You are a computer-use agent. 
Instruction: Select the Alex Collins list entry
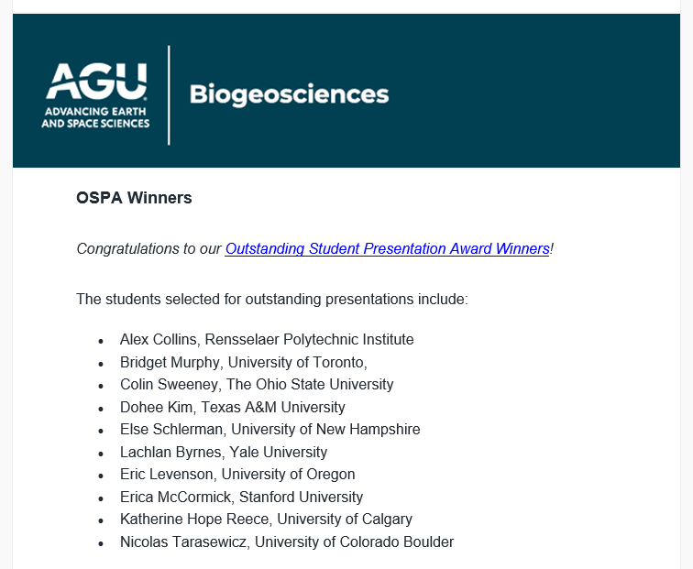[x=267, y=339]
